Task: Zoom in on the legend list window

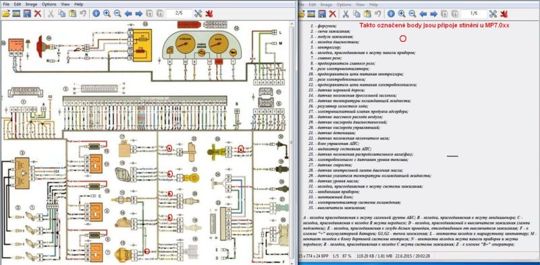Action: pyautogui.click(x=402, y=13)
